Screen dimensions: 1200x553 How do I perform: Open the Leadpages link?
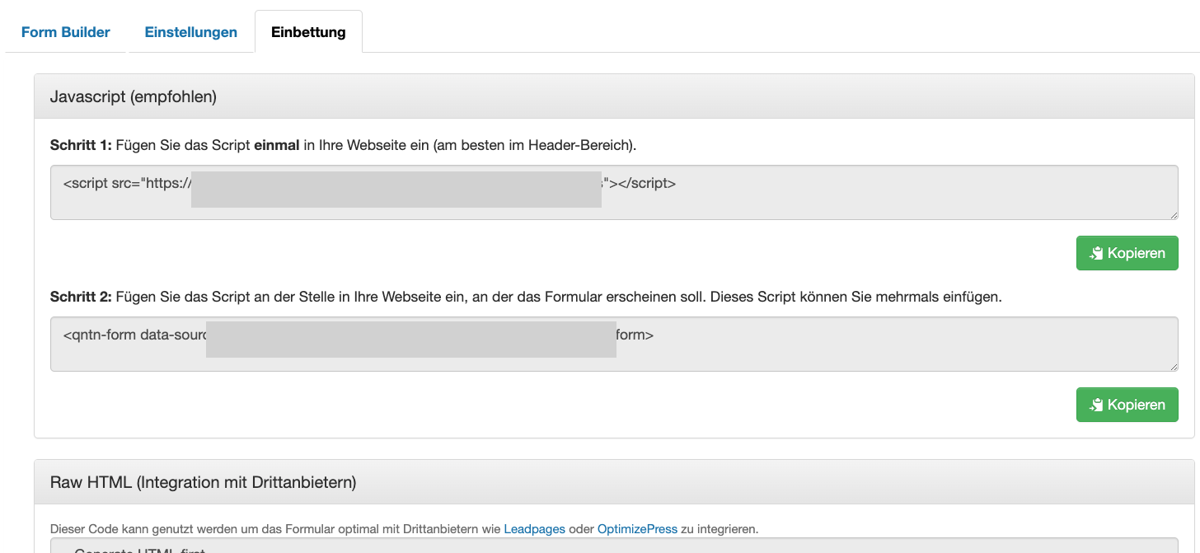[x=534, y=529]
